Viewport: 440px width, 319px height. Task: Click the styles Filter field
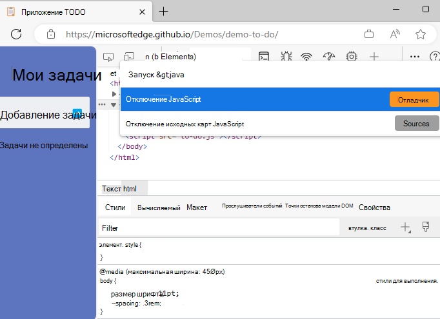click(x=219, y=227)
